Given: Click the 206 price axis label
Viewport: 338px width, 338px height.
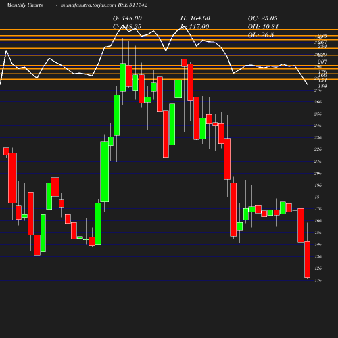Looking at the screenshot, I should click(x=318, y=173).
